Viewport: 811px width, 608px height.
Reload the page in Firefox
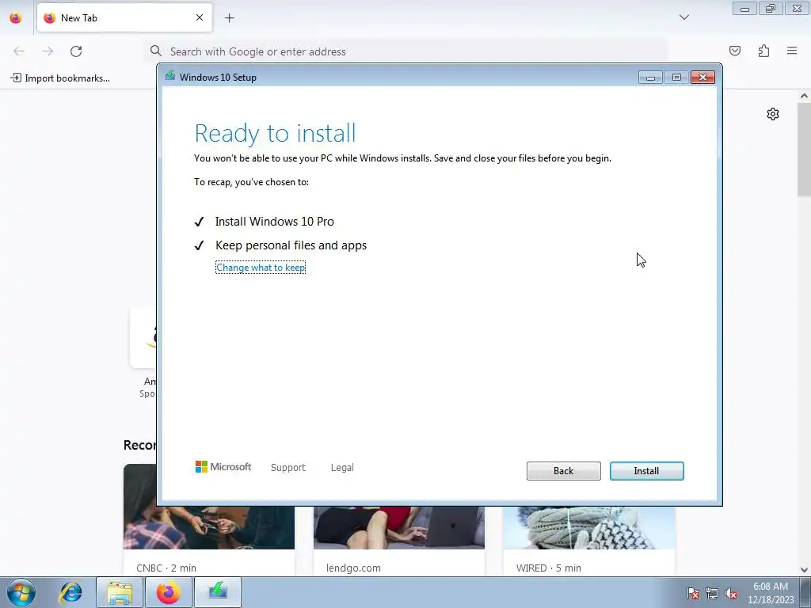[76, 51]
